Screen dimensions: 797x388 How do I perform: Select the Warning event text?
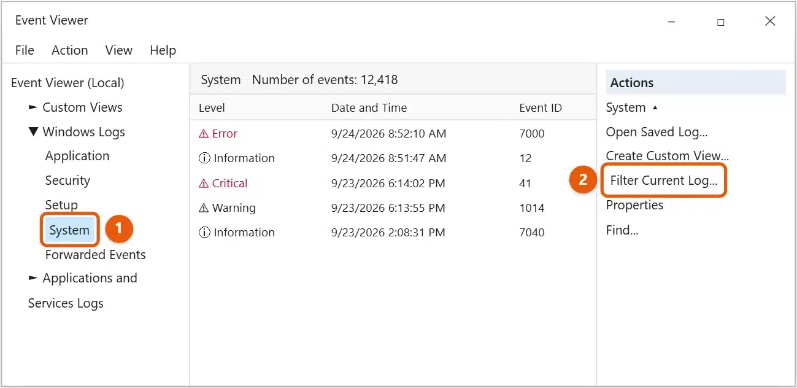click(234, 208)
